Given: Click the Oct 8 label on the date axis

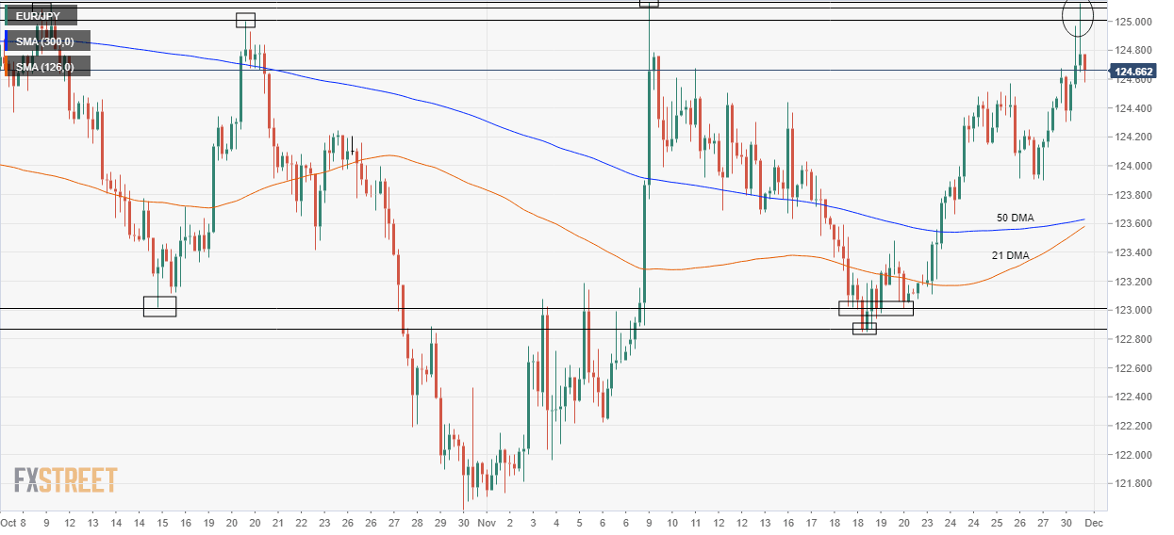Looking at the screenshot, I should [x=14, y=522].
